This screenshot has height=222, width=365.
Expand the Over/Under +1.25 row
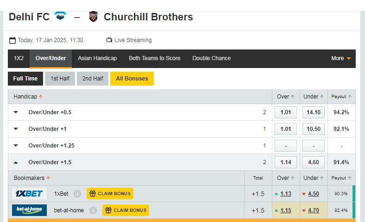(16, 146)
